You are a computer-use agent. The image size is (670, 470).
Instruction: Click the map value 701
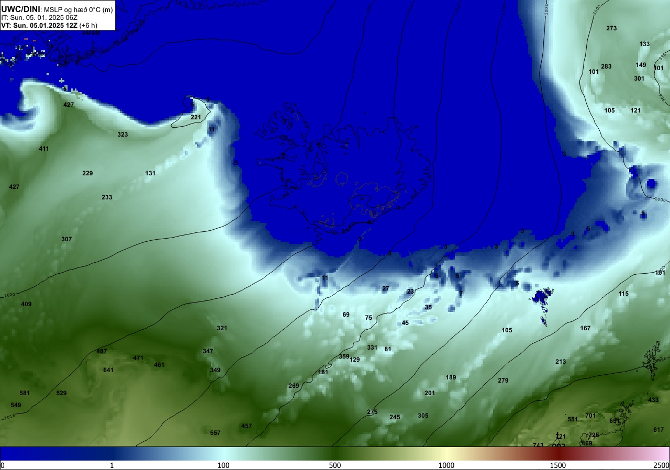(590, 416)
